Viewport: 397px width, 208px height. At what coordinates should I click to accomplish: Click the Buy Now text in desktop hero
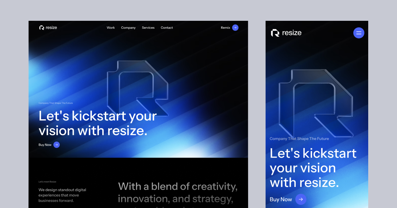(45, 145)
